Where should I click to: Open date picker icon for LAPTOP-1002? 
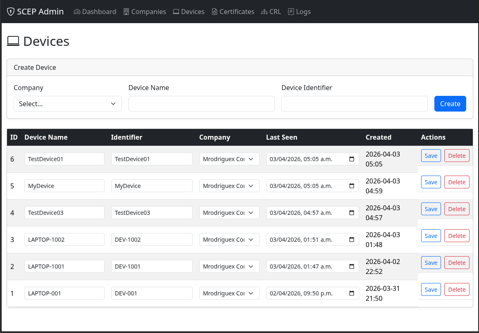[x=352, y=240]
